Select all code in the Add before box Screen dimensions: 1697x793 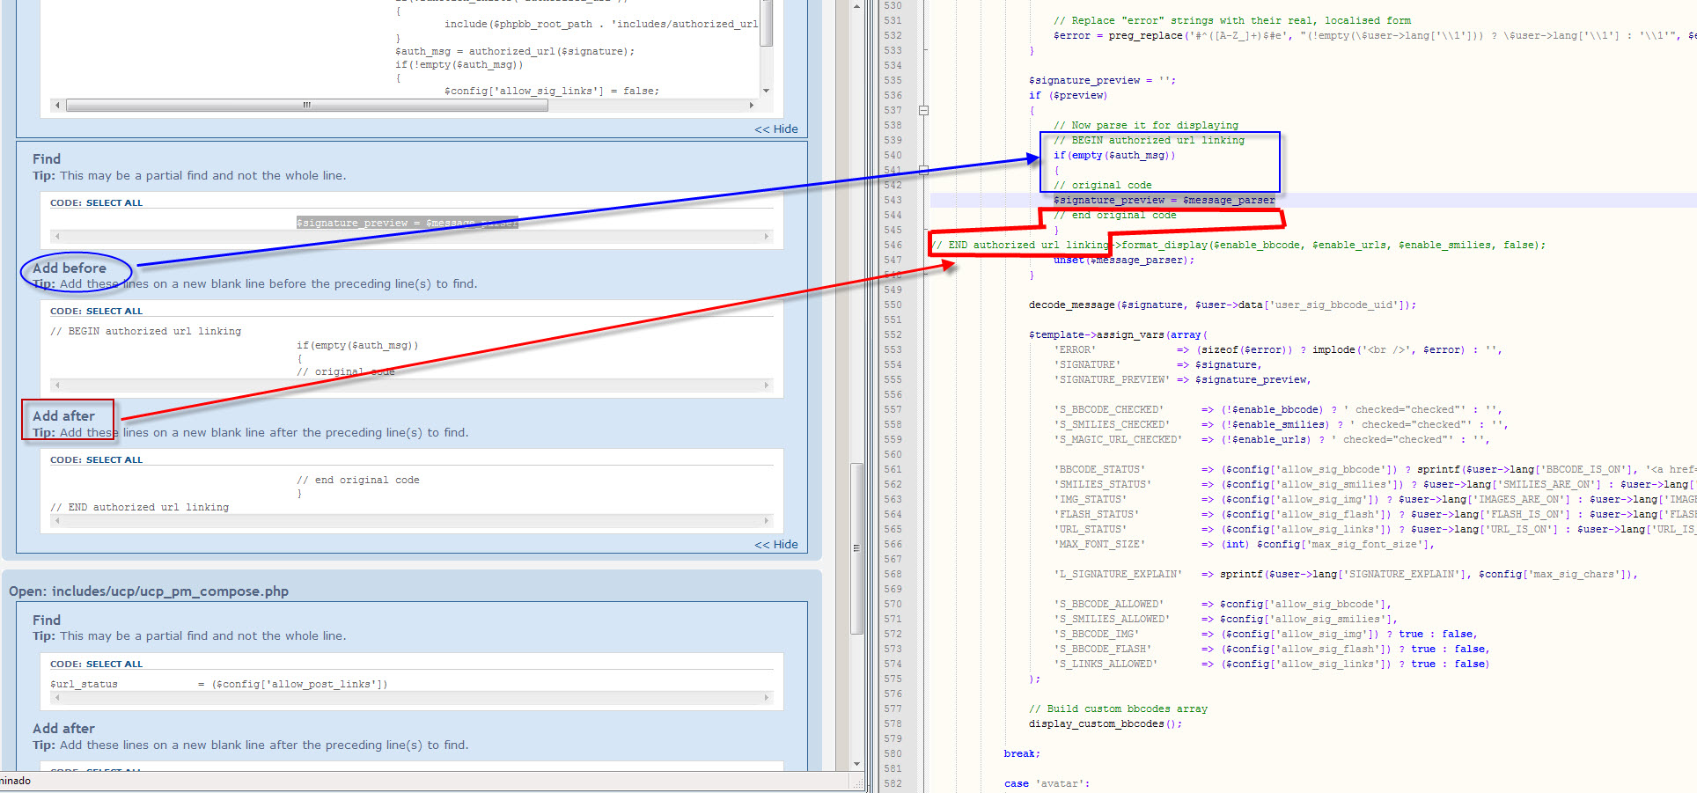pyautogui.click(x=114, y=312)
